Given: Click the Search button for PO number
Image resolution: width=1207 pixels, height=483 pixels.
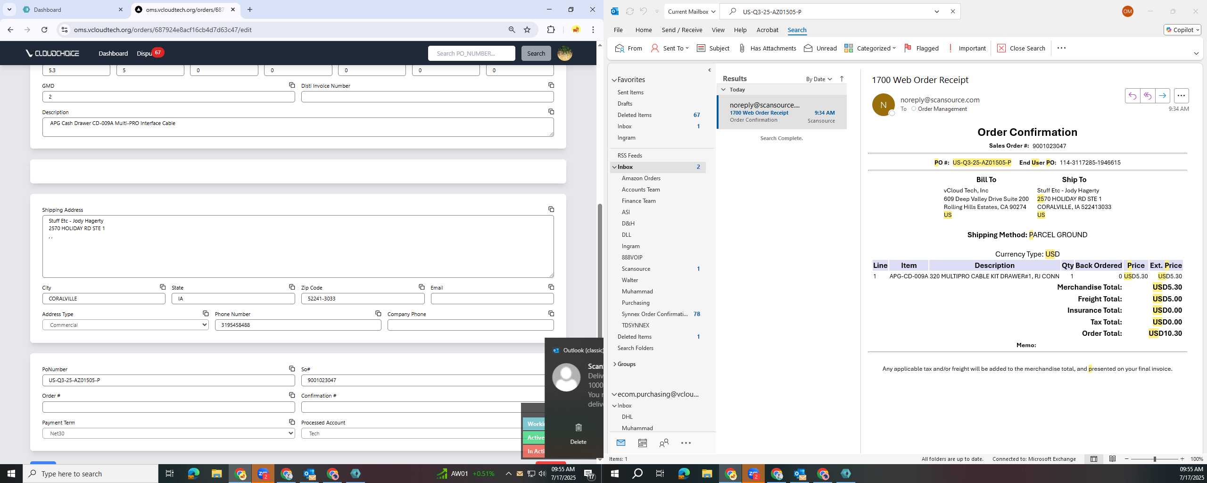Looking at the screenshot, I should point(536,53).
